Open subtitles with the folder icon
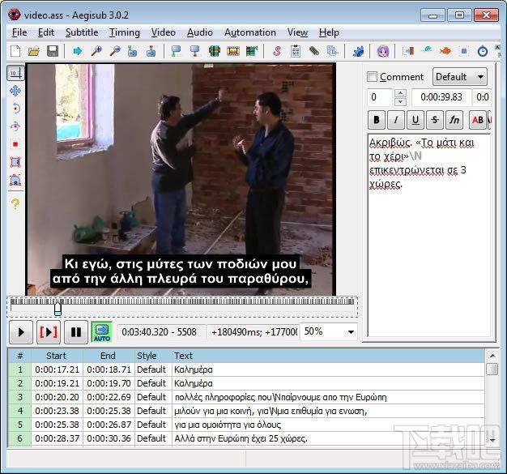This screenshot has height=474, width=507. pos(34,51)
